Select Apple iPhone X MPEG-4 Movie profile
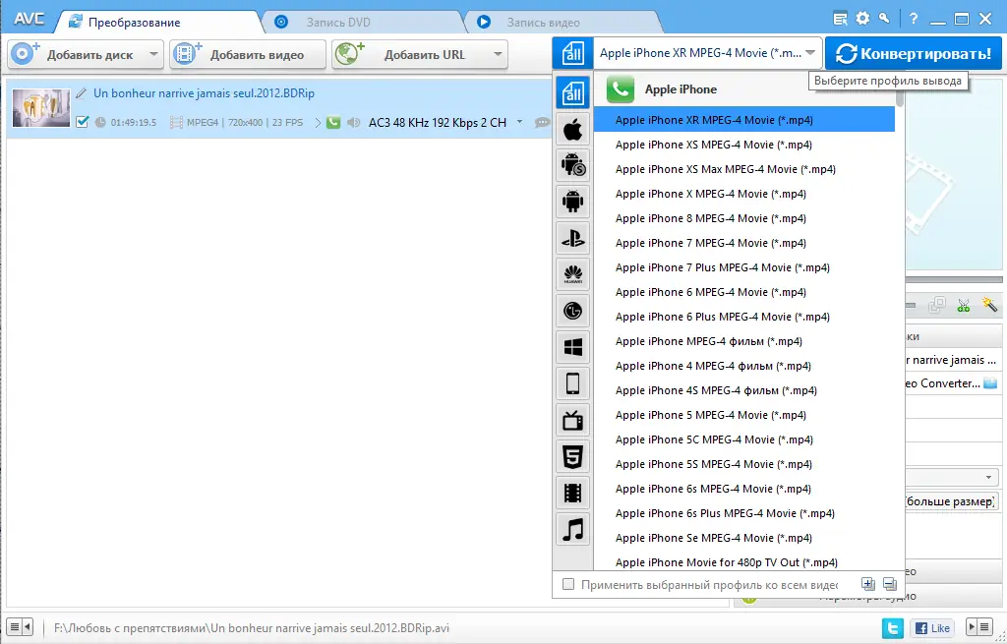Viewport: 1007px width, 644px height. click(743, 194)
